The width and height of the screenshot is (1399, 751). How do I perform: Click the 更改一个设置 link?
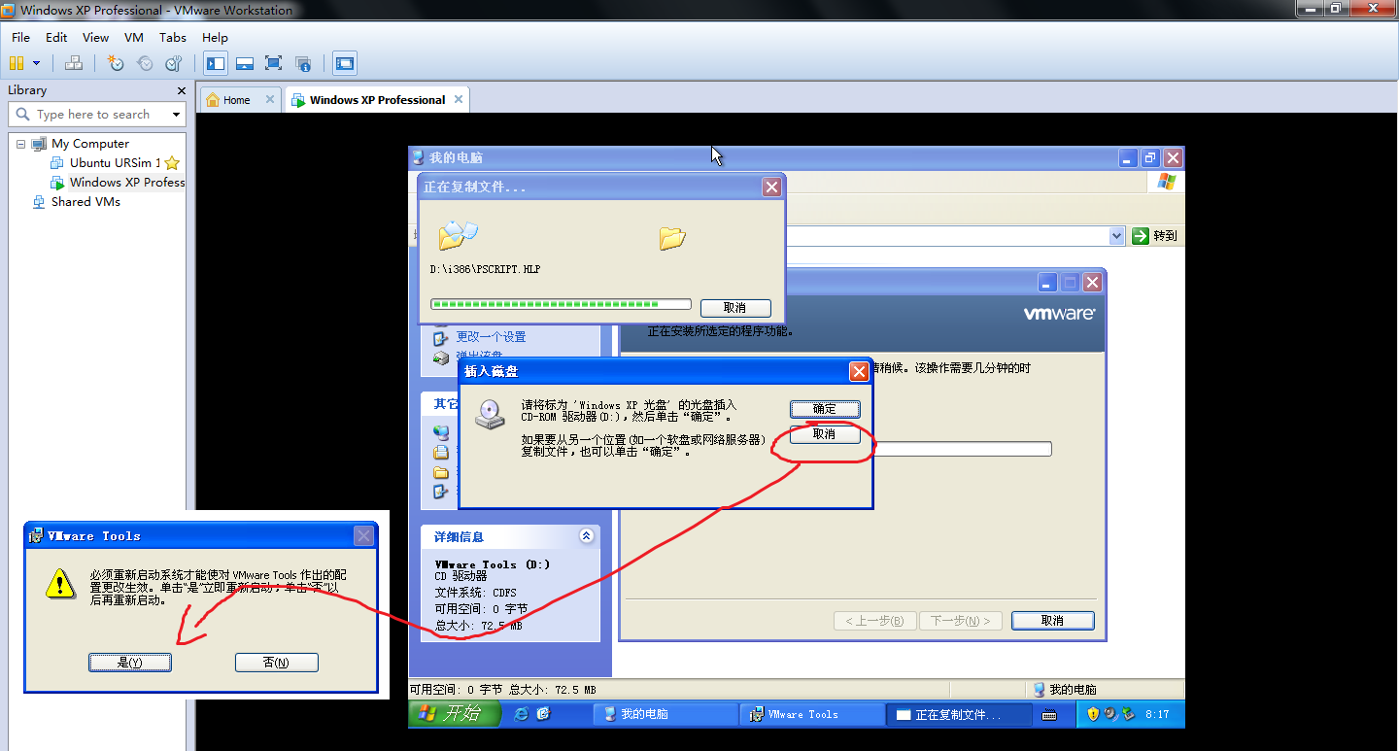tap(491, 337)
